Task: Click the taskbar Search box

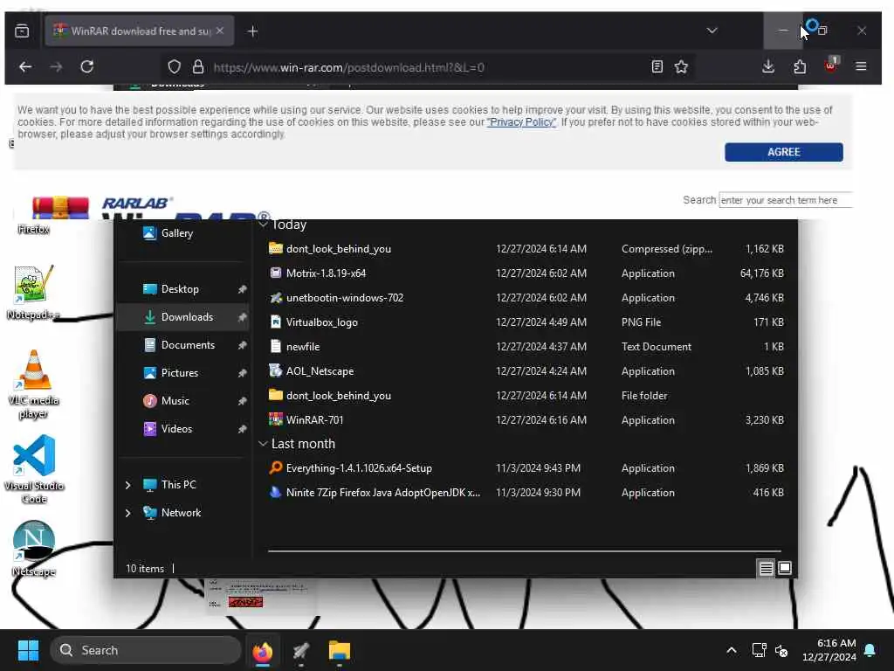Action: [146, 650]
